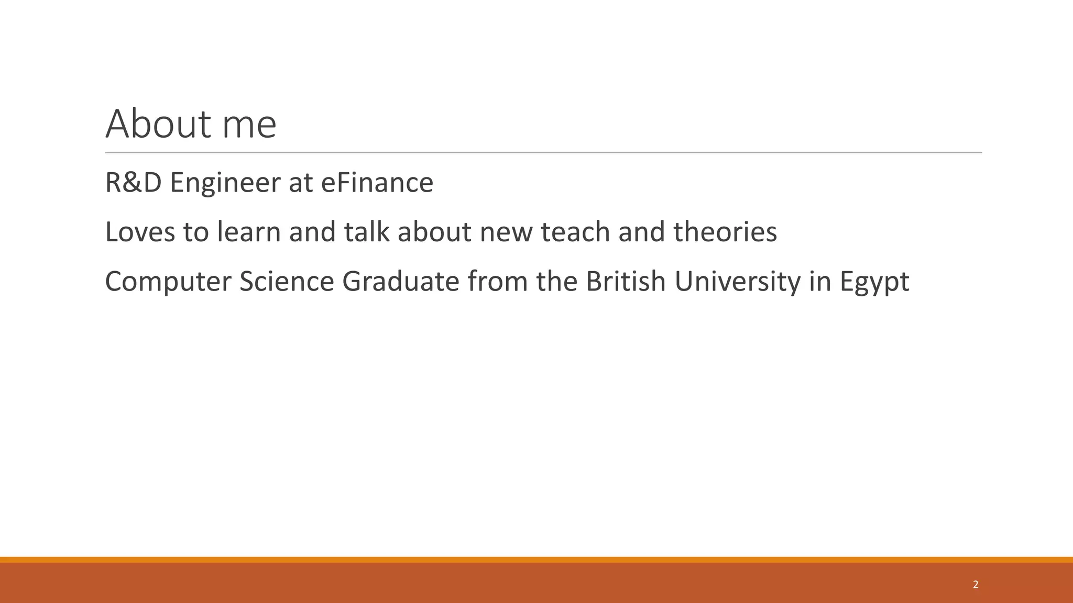The height and width of the screenshot is (603, 1073).
Task: Click the word "Loves" in second line
Action: (140, 232)
